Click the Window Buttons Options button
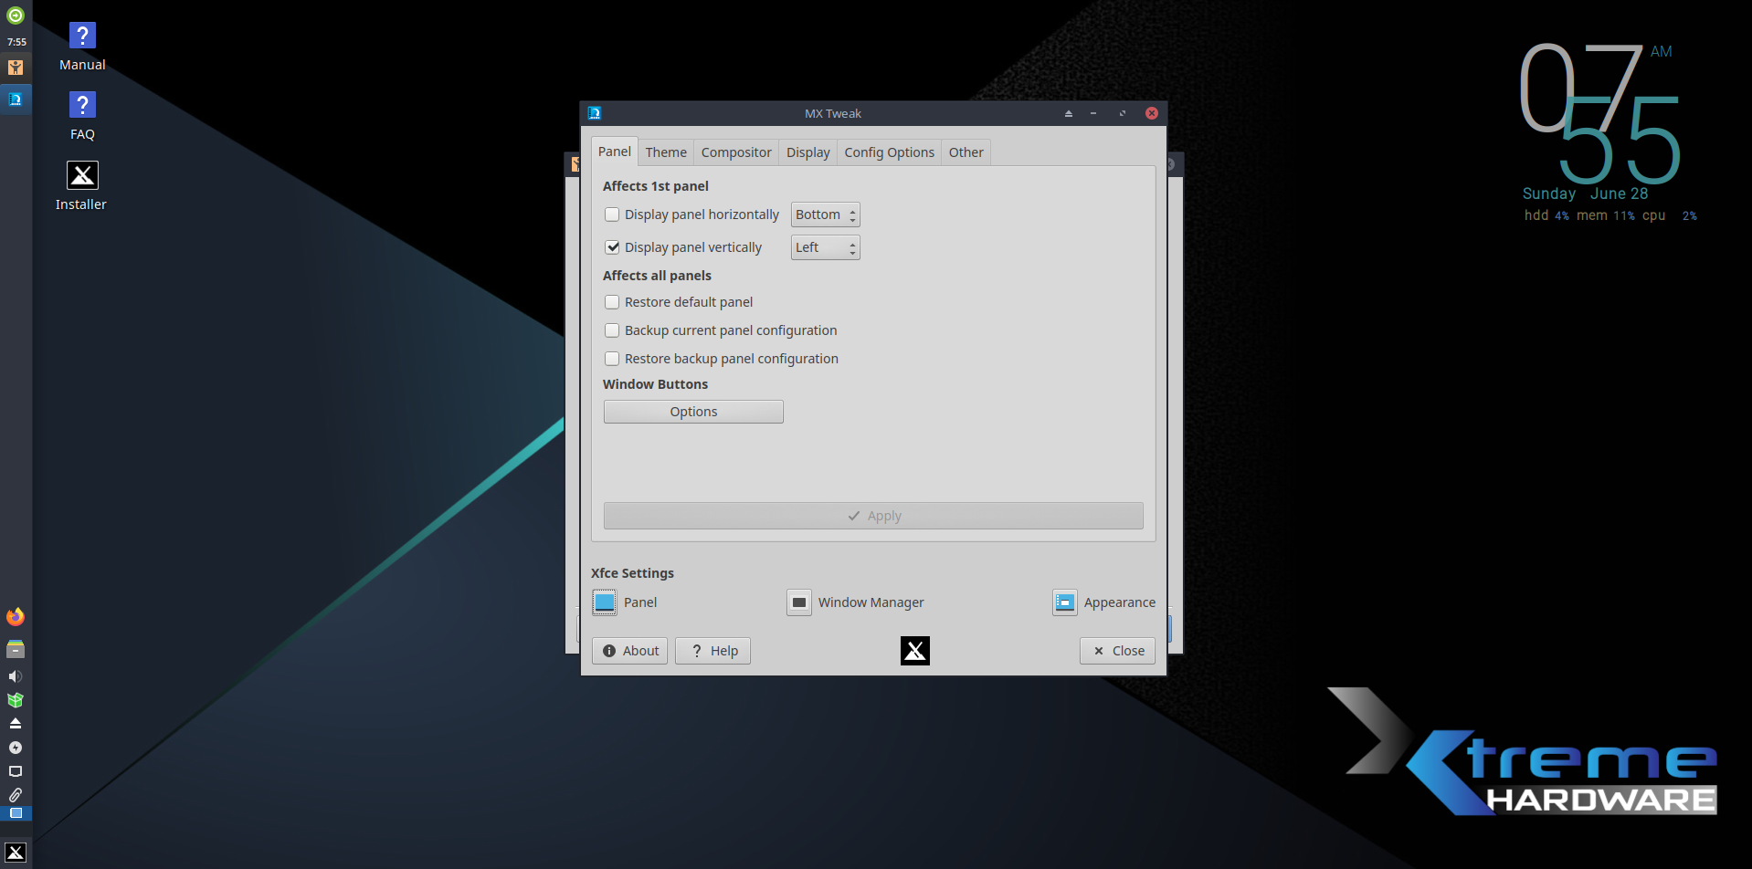Screen dimensions: 1752x869 [693, 412]
